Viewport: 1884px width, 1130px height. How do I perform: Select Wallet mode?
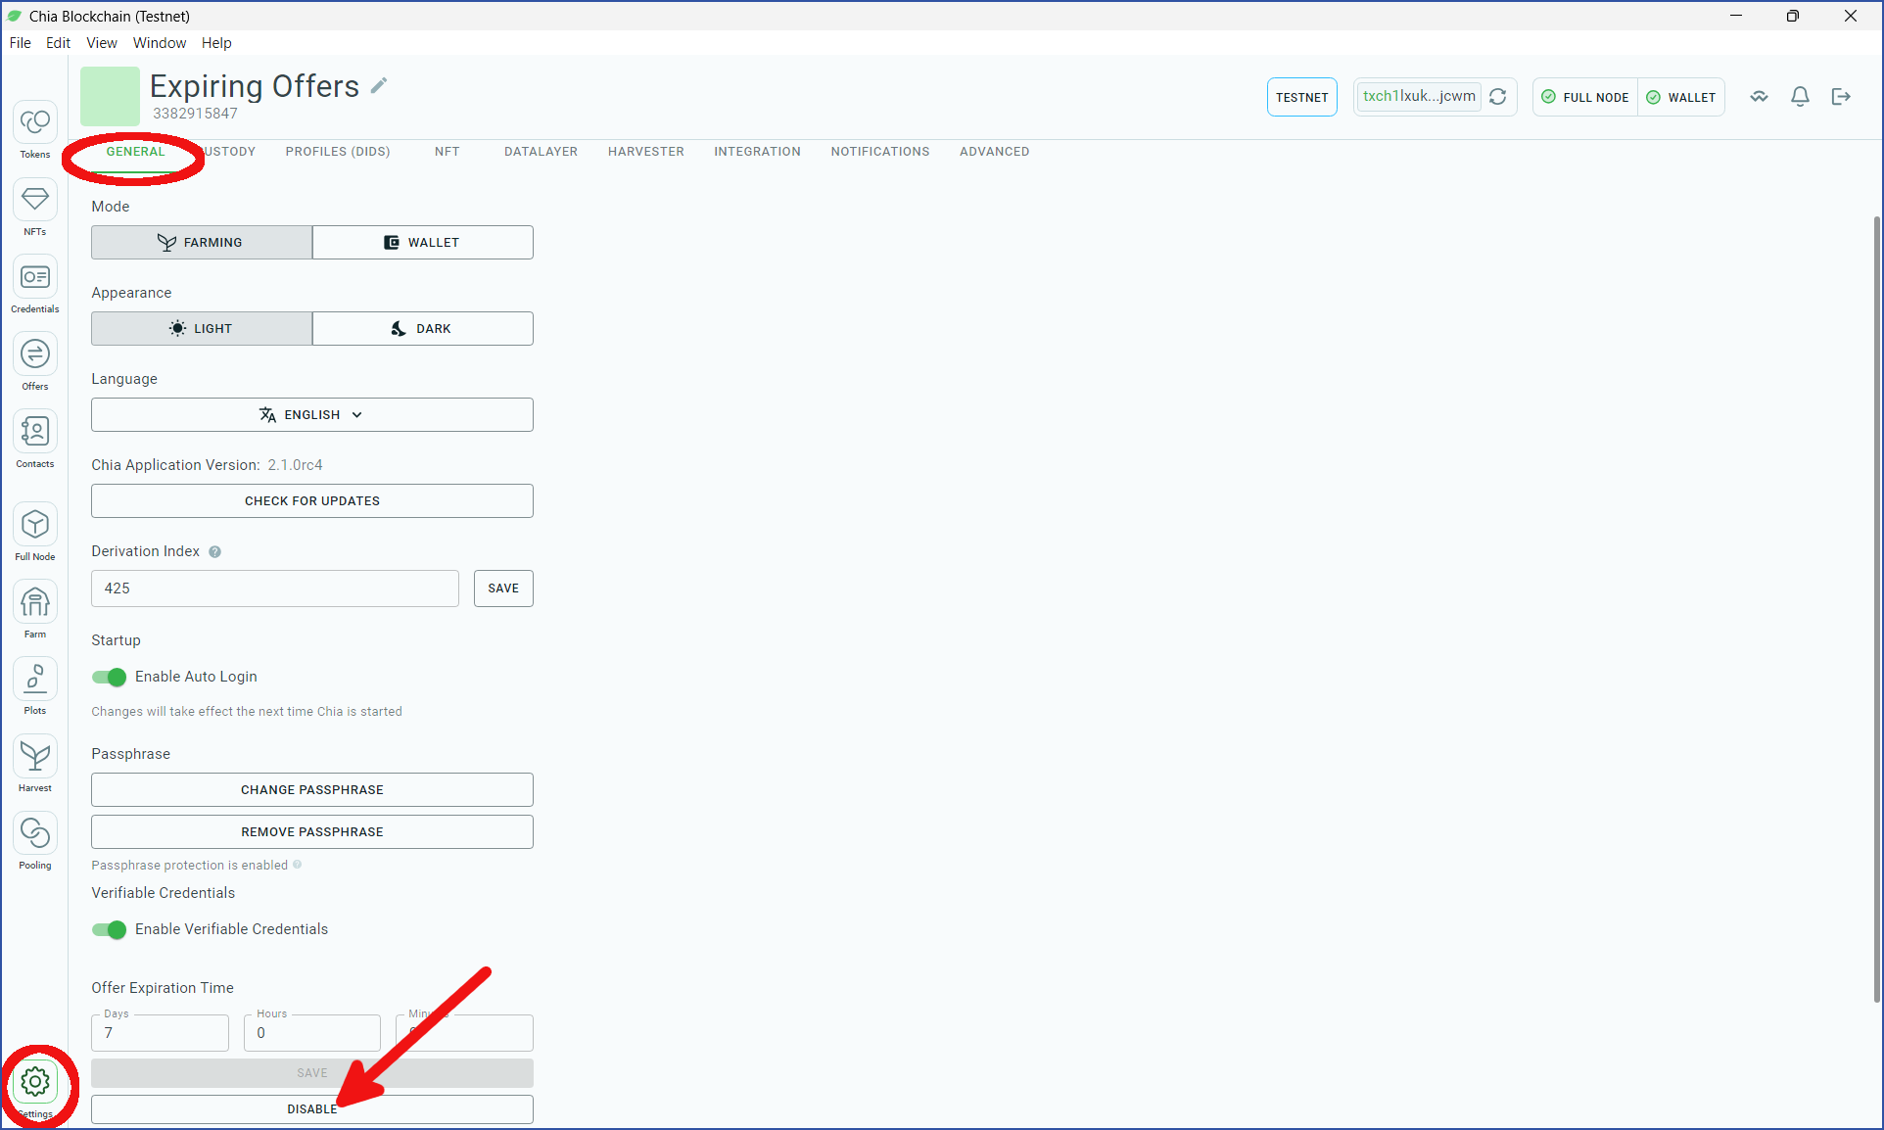pos(423,243)
